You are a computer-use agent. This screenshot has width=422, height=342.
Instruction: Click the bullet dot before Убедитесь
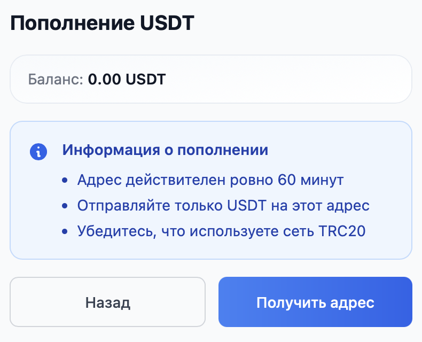[65, 232]
